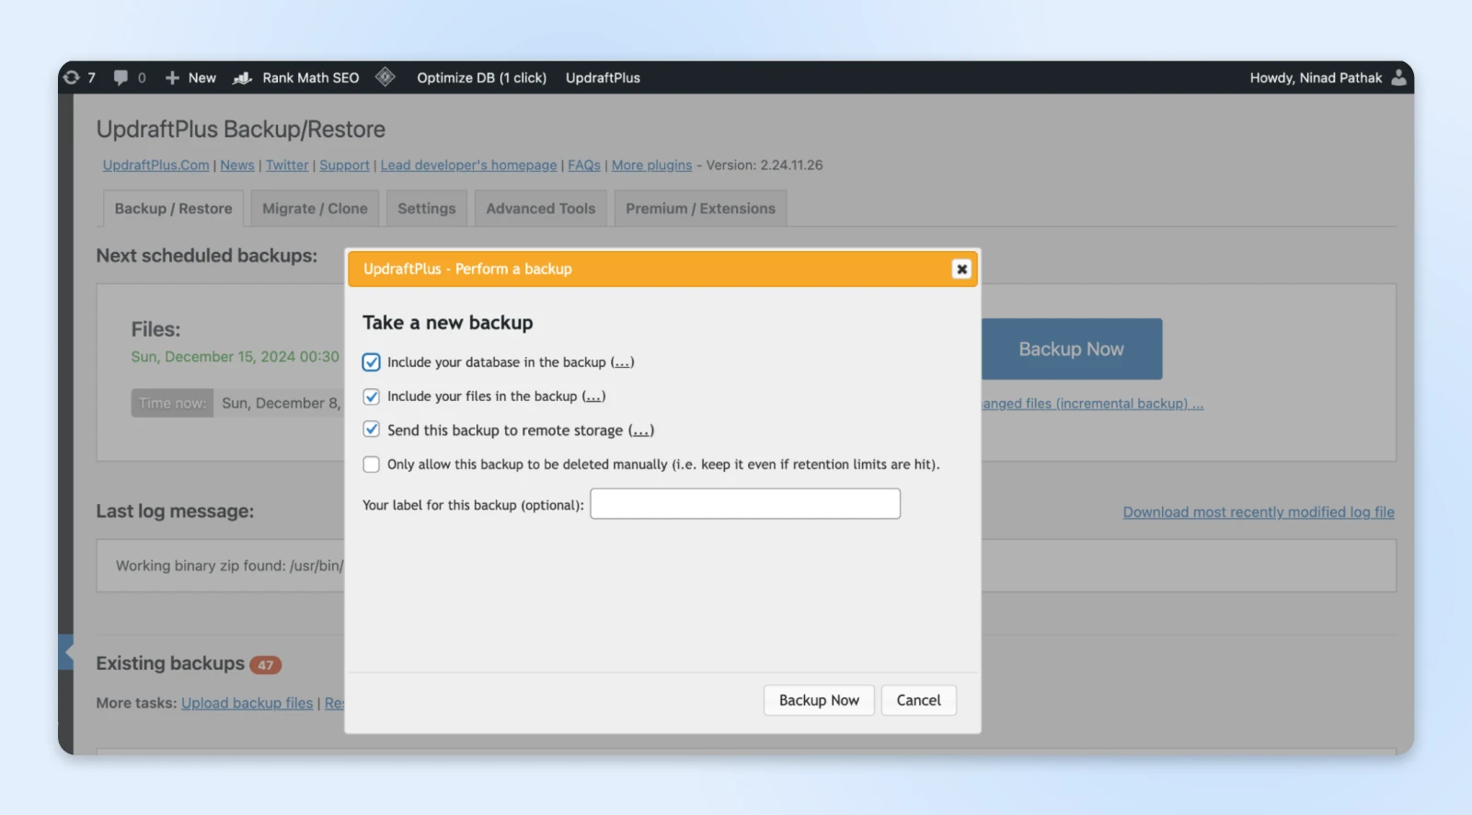Open the More plugins link
Image resolution: width=1472 pixels, height=815 pixels.
[x=651, y=165]
